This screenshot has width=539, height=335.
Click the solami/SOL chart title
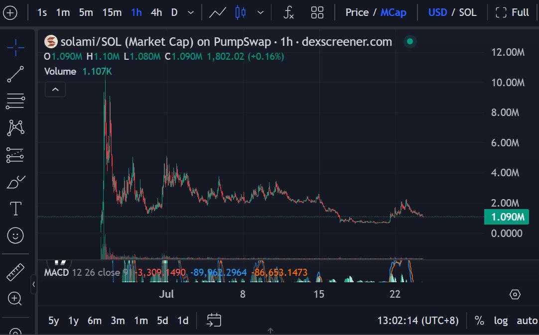click(x=226, y=42)
